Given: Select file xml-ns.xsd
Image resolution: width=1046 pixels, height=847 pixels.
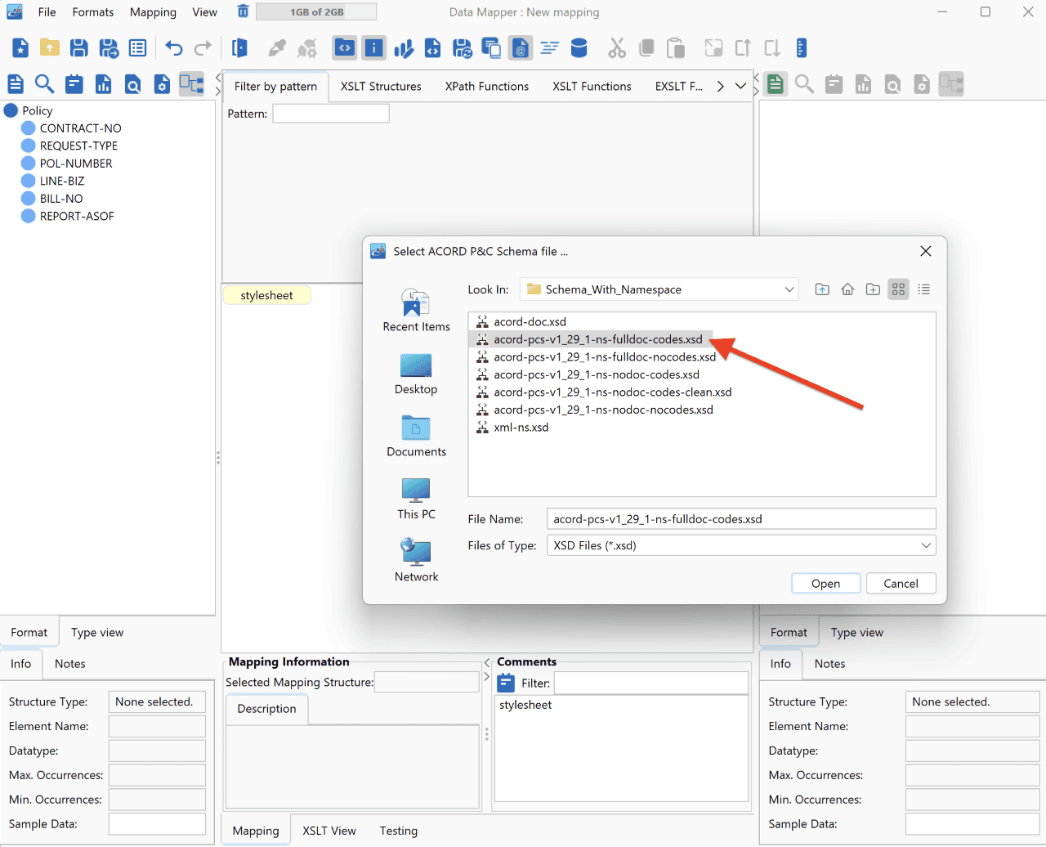Looking at the screenshot, I should [x=512, y=428].
